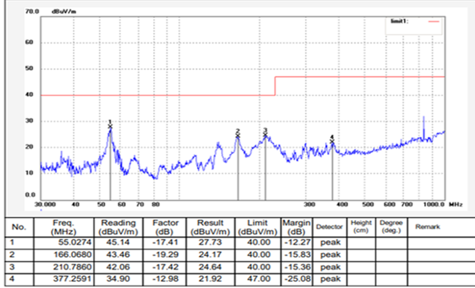Screen dimensions: 475x288
Task: Click the red limit1 legend line
Action: click(434, 21)
